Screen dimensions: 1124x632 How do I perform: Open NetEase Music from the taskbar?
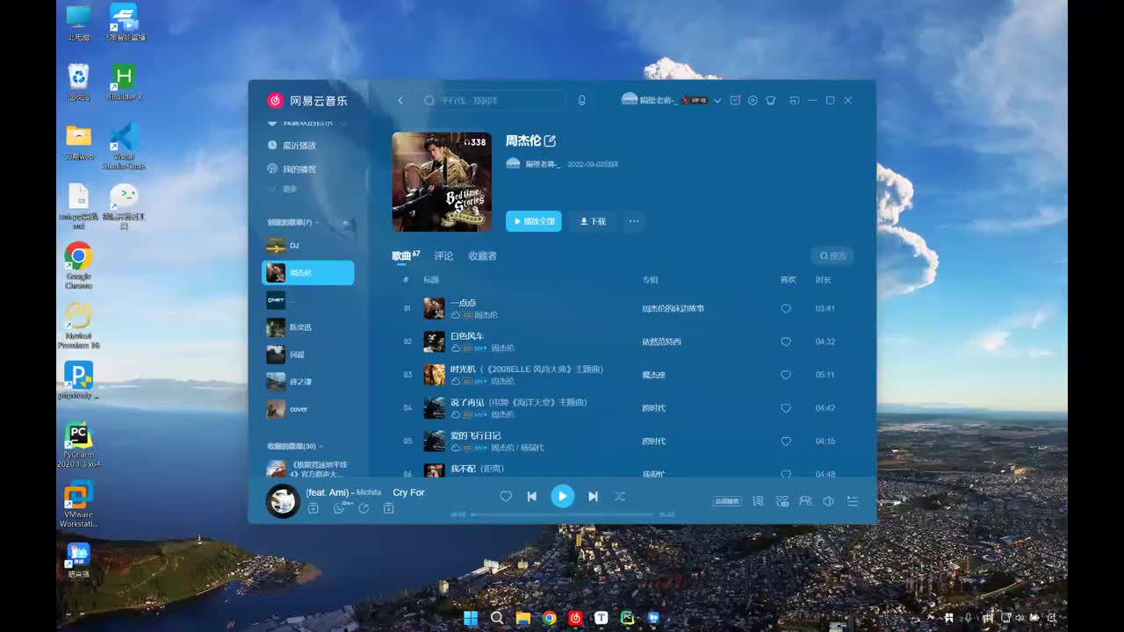575,618
